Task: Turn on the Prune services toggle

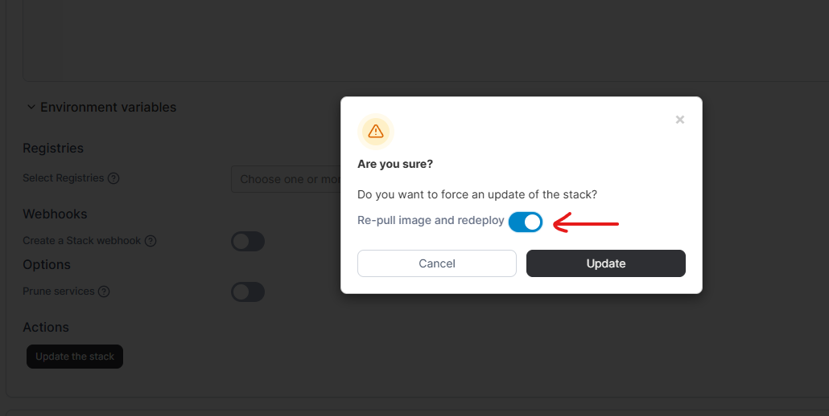Action: (248, 292)
